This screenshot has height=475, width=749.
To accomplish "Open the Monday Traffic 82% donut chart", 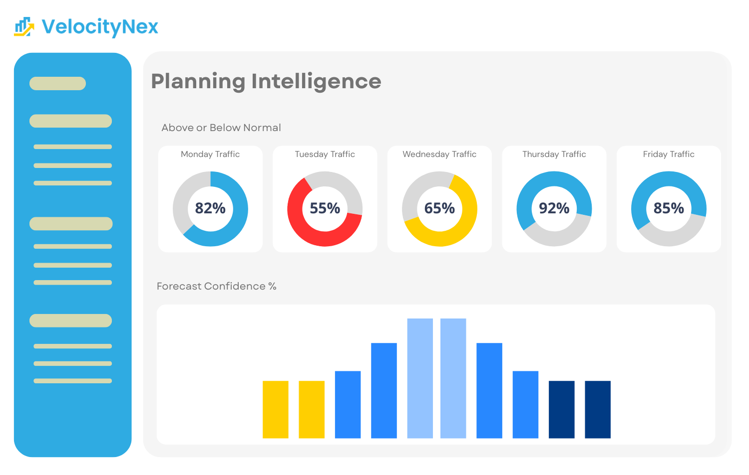I will 210,208.
